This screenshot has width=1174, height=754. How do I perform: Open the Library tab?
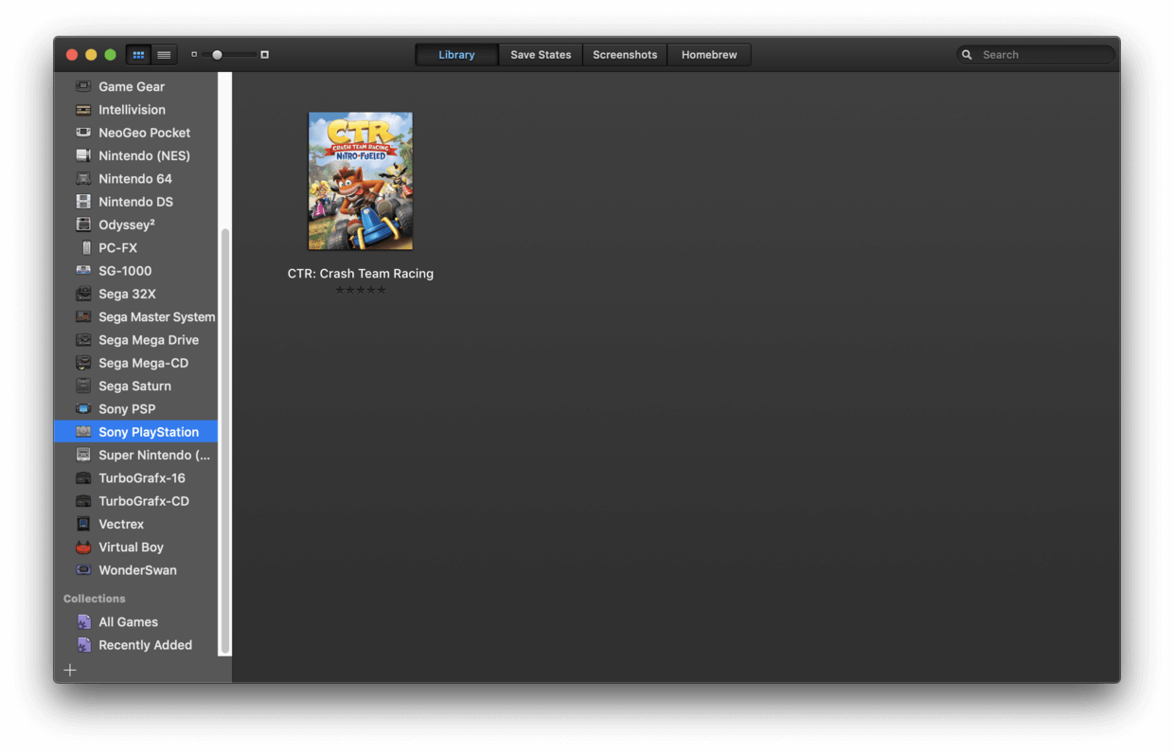pyautogui.click(x=456, y=55)
